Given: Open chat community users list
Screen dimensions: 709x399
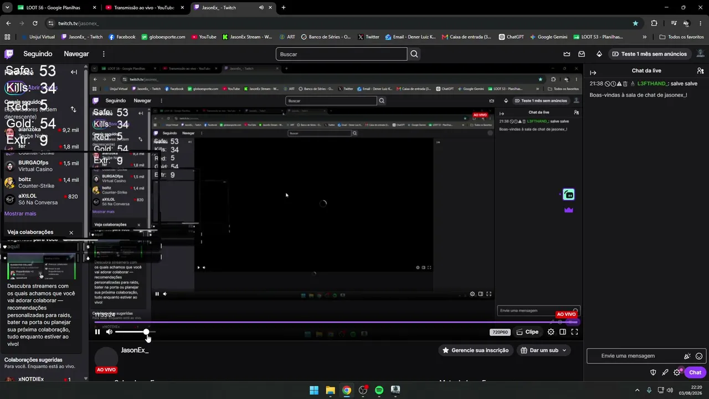Looking at the screenshot, I should tap(700, 71).
